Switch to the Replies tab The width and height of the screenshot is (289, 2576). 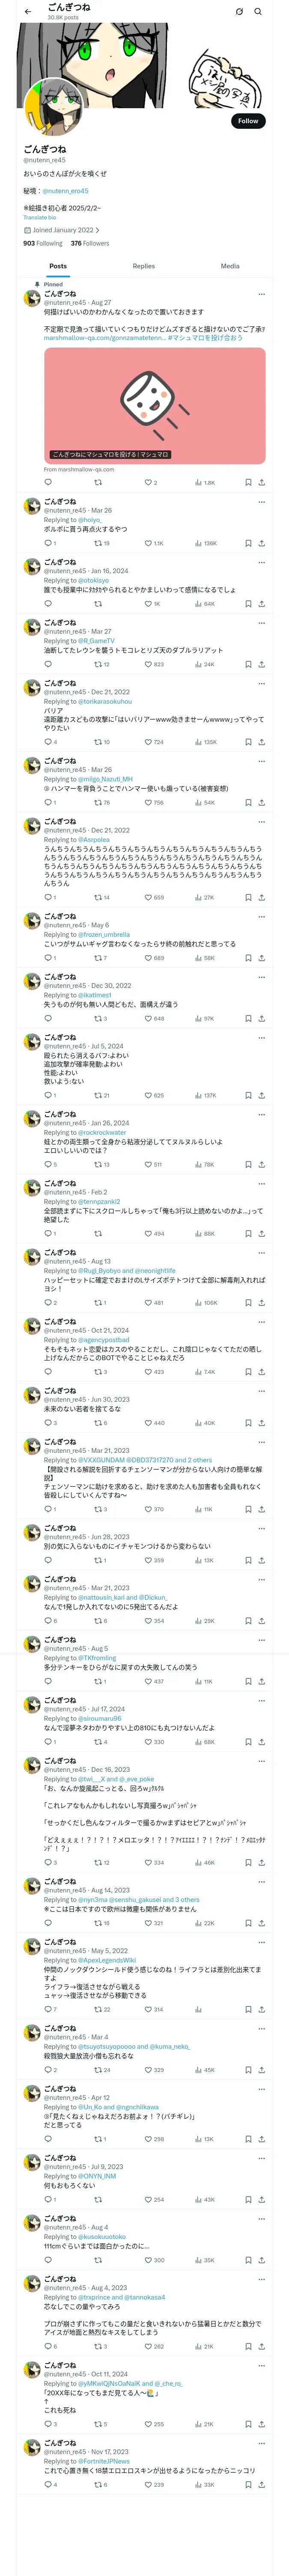pos(143,266)
